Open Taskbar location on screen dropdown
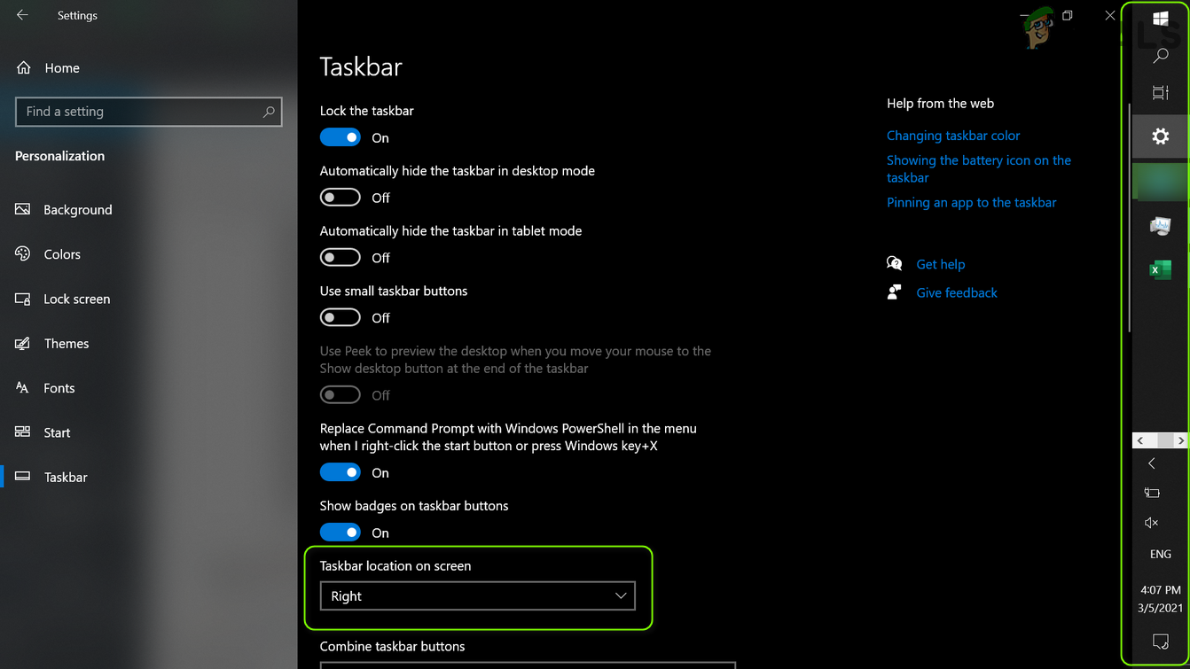Viewport: 1190px width, 669px height. coord(478,596)
